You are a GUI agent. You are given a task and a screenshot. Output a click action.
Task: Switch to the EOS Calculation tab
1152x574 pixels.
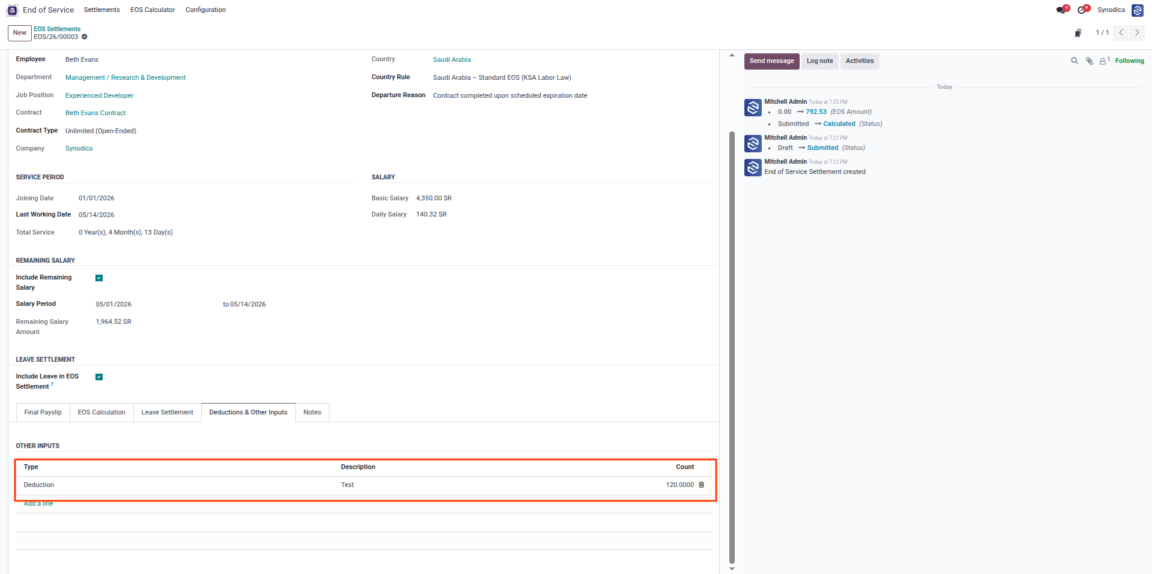pyautogui.click(x=101, y=413)
